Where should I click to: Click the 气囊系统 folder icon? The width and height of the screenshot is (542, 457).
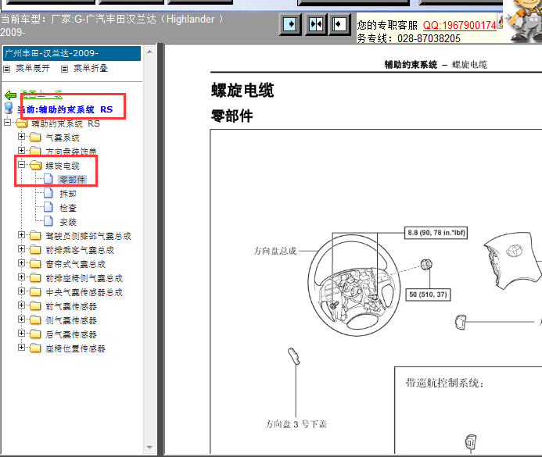35,137
